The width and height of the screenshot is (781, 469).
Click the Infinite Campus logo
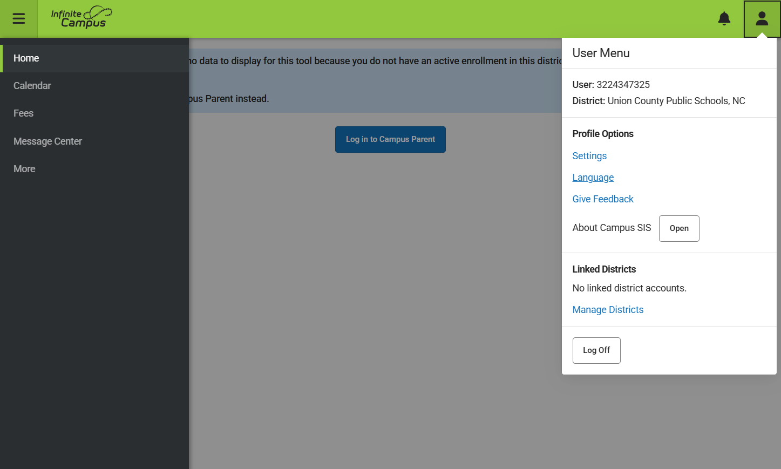82,17
